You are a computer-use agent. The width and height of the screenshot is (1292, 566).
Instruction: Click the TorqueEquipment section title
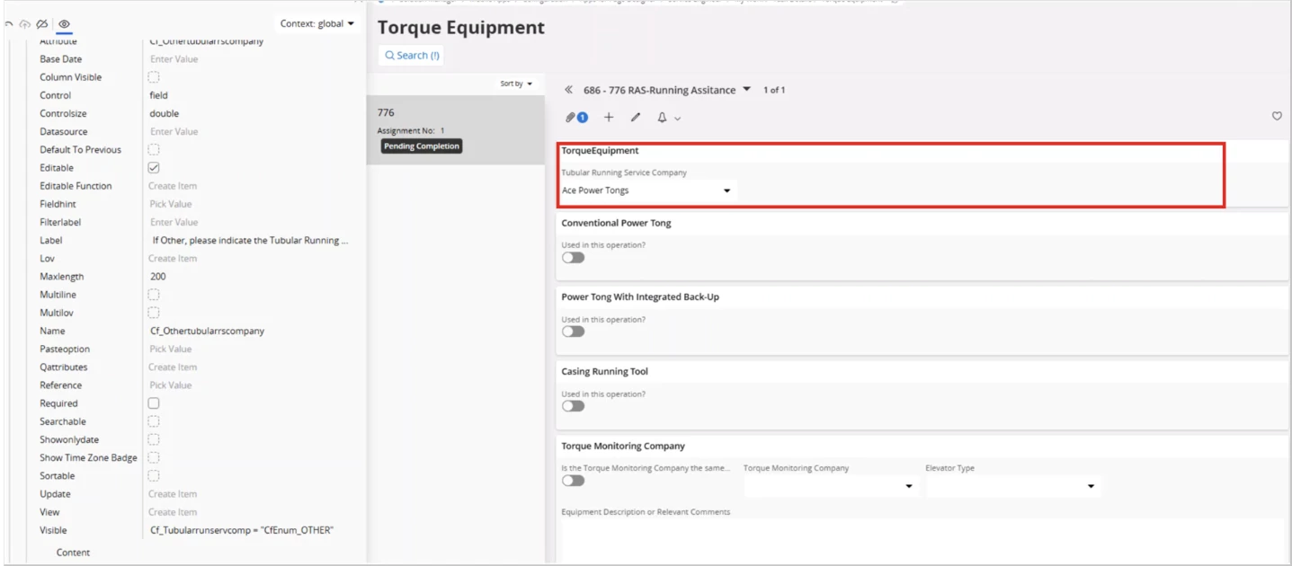click(600, 150)
